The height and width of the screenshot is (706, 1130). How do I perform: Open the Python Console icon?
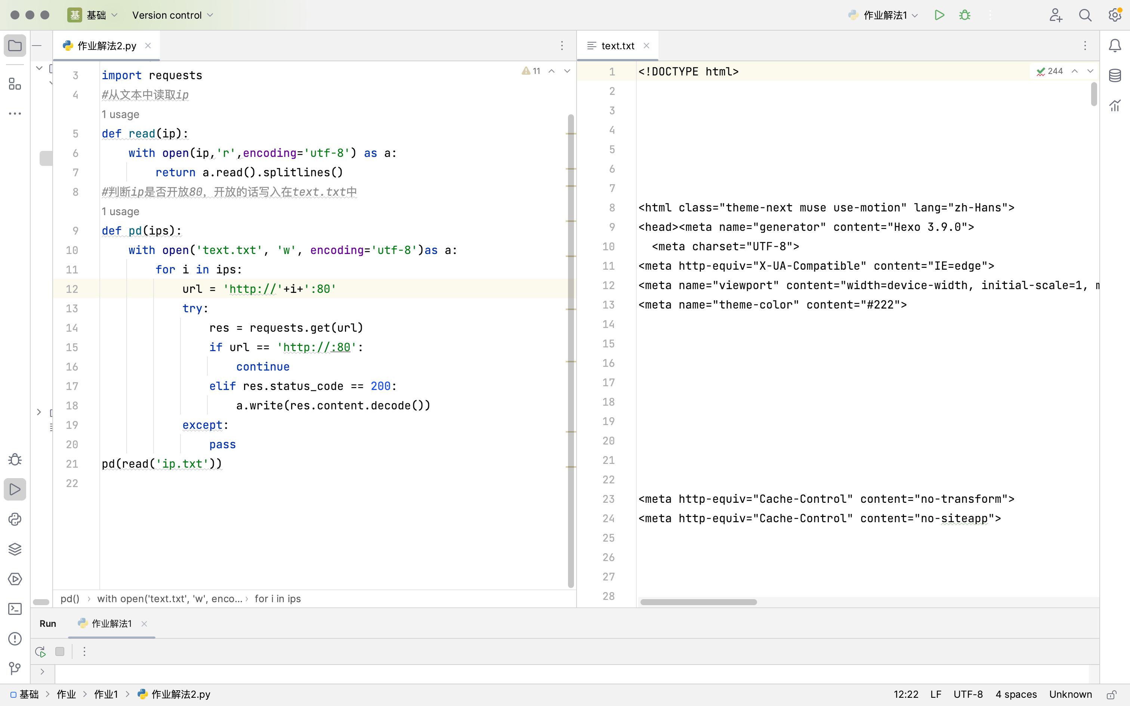(15, 519)
